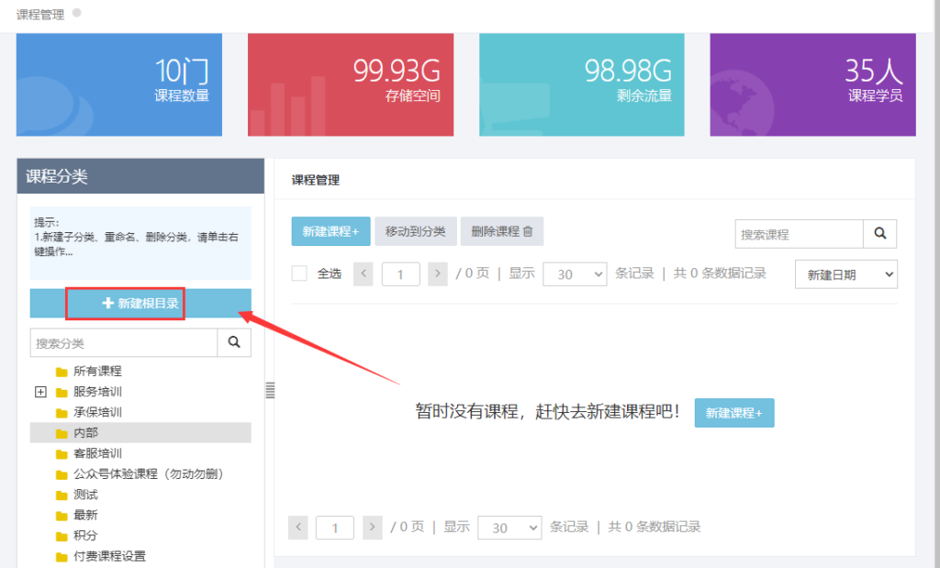This screenshot has width=940, height=568.
Task: Click bottom text 共 0 条数据记录
Action: coord(654,527)
